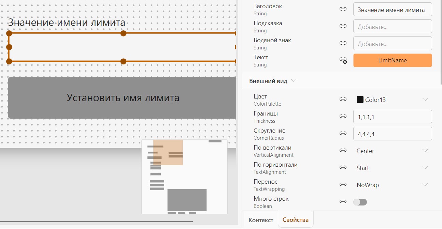
Task: Click the binding link icon for Много строк
Action: click(343, 202)
